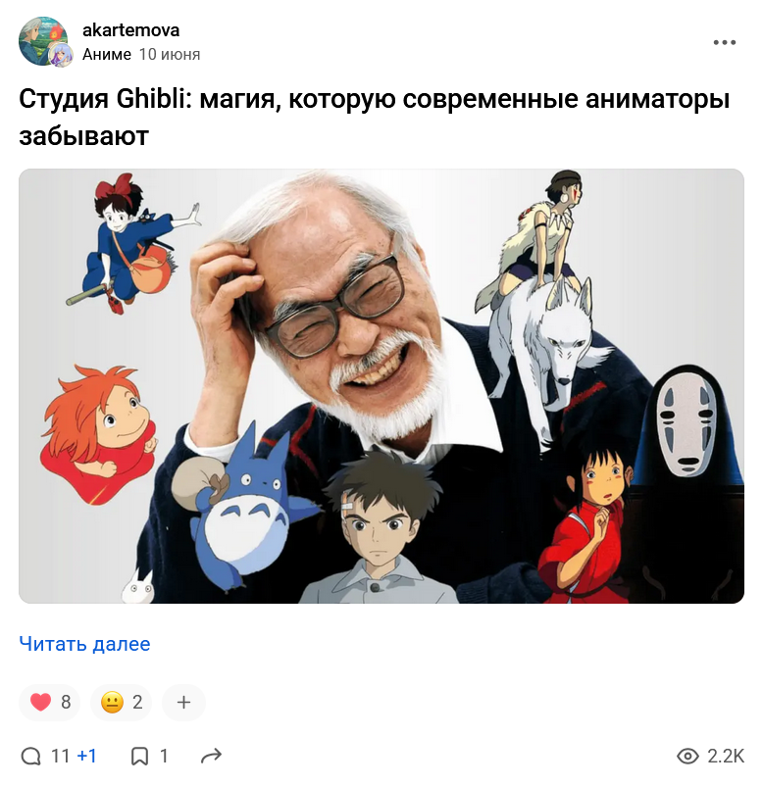Image resolution: width=763 pixels, height=786 pixels.
Task: Click the 2.2K views count
Action: pyautogui.click(x=726, y=756)
